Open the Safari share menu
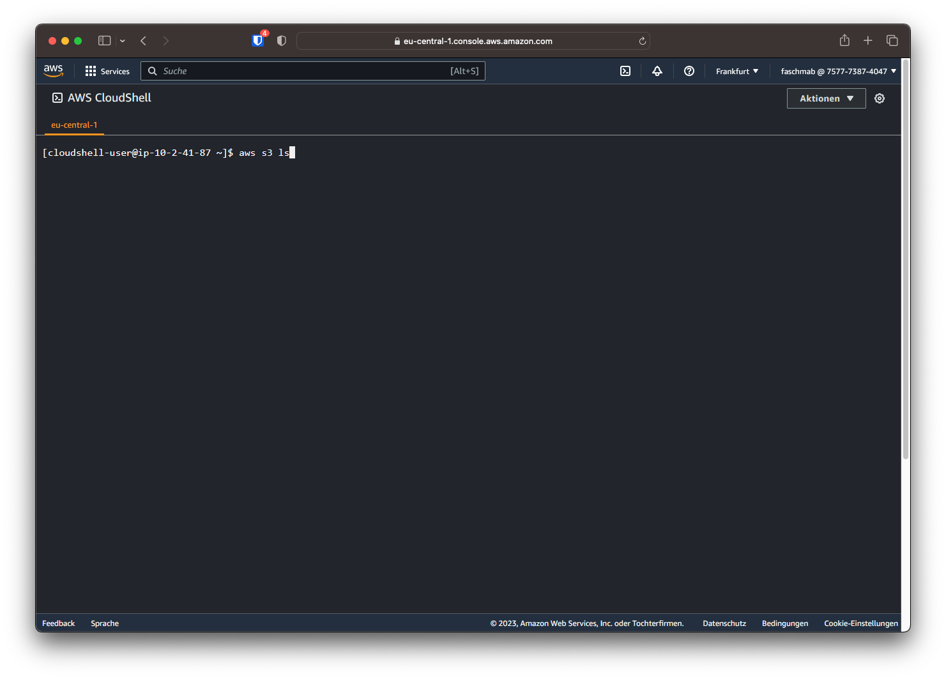This screenshot has width=946, height=679. 844,40
